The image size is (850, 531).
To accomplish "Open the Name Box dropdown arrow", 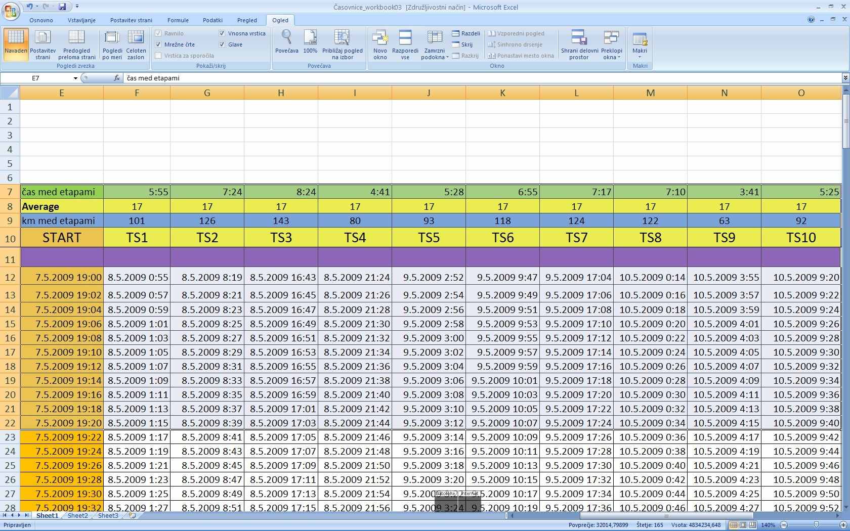I will (75, 78).
